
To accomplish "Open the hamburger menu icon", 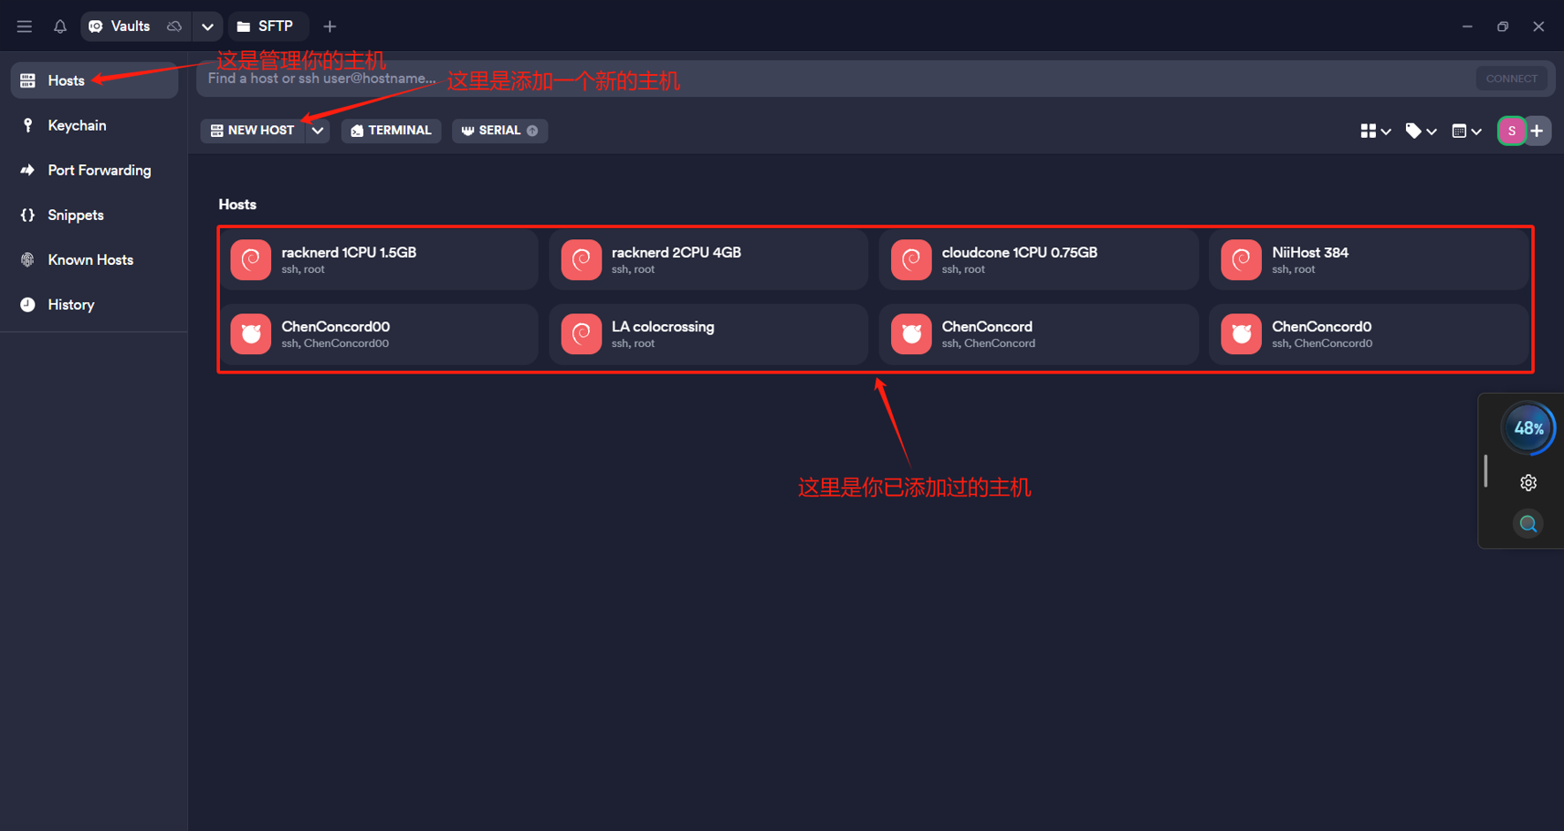I will (25, 26).
